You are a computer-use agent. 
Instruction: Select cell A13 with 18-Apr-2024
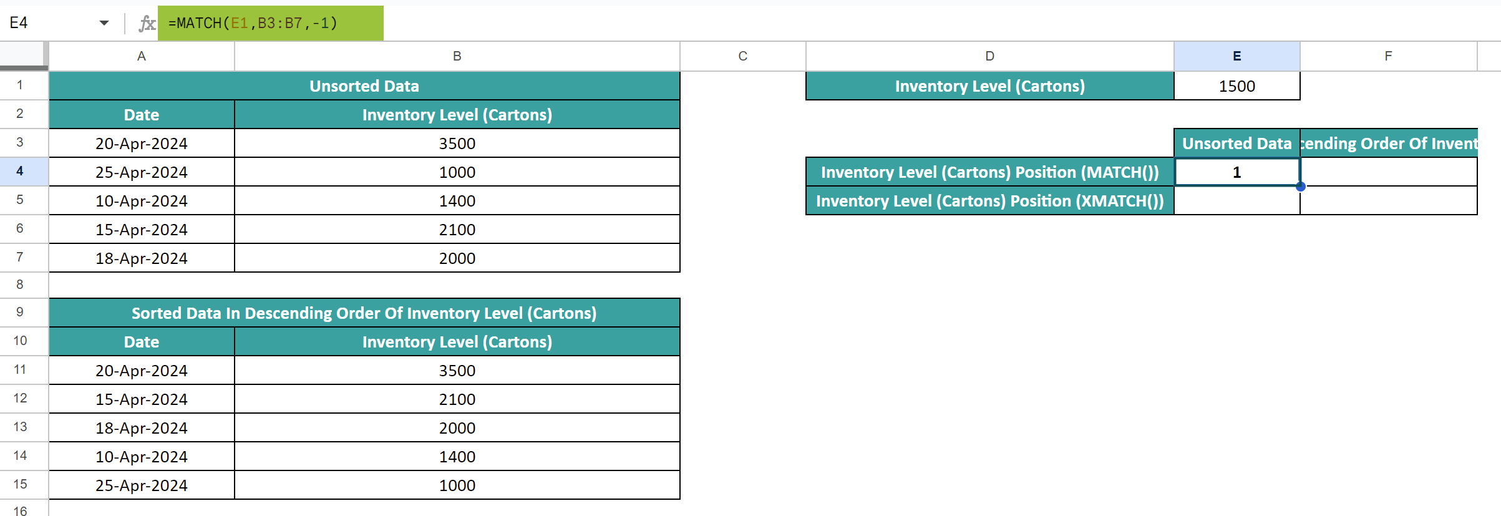(142, 428)
